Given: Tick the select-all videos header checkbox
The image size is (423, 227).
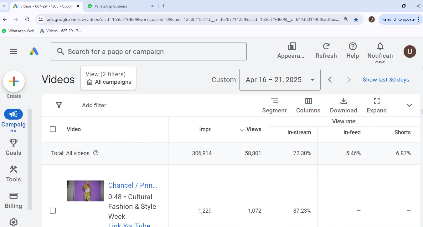Looking at the screenshot, I should pyautogui.click(x=53, y=129).
